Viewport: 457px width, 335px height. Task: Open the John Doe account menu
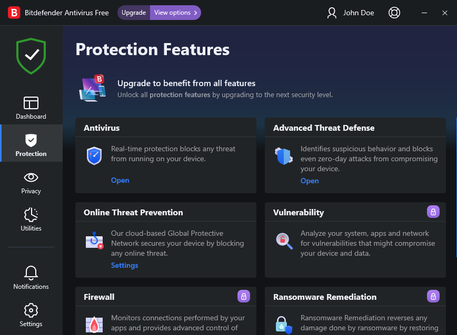(351, 13)
